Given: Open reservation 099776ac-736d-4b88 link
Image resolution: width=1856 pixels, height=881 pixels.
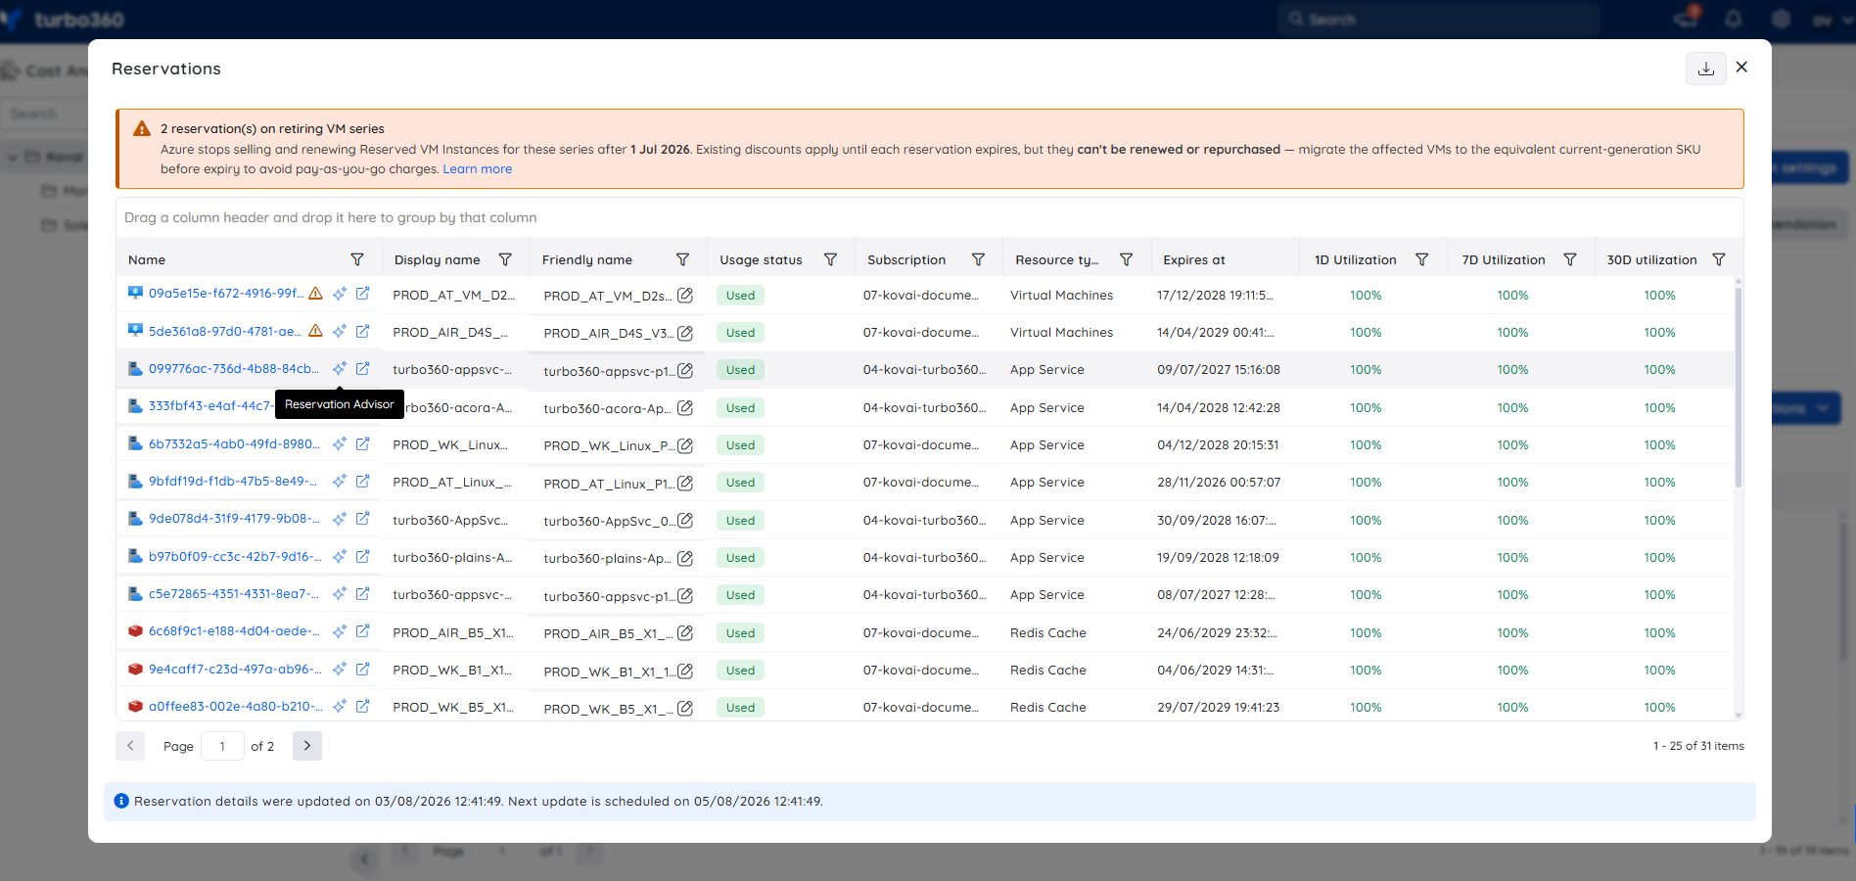Looking at the screenshot, I should coord(234,369).
